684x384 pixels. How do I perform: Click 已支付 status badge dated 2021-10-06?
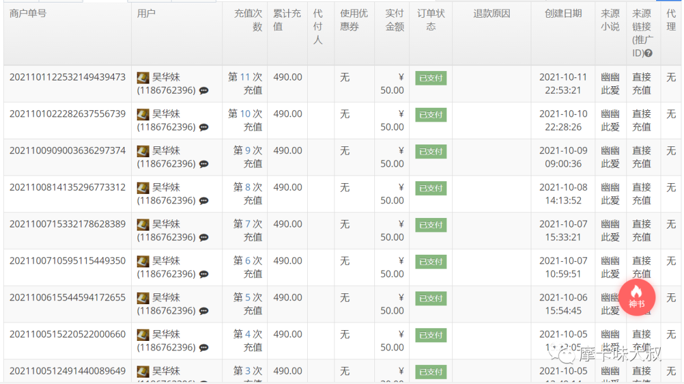point(431,298)
